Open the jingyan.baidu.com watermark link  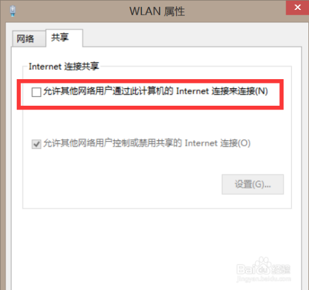click(x=264, y=279)
